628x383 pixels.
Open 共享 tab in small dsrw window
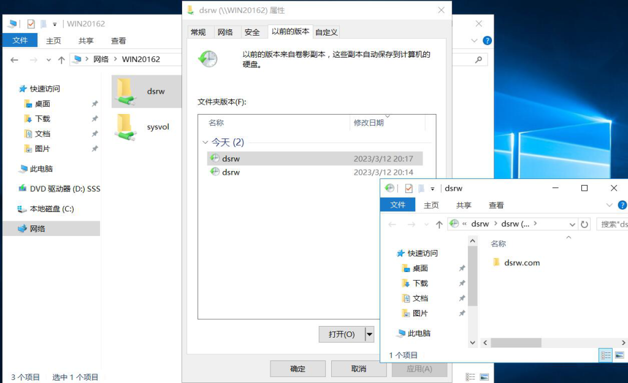click(x=464, y=205)
